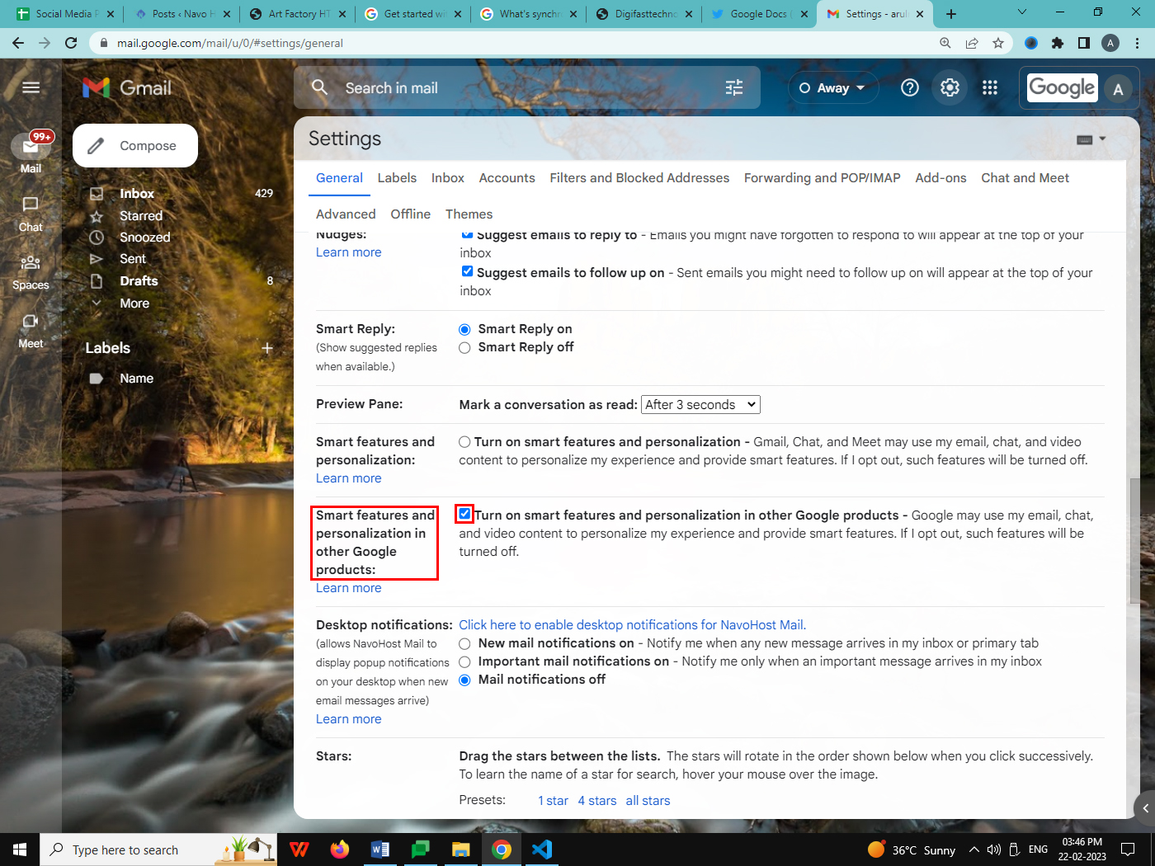Open the search options filter icon
The image size is (1155, 866).
click(x=733, y=87)
